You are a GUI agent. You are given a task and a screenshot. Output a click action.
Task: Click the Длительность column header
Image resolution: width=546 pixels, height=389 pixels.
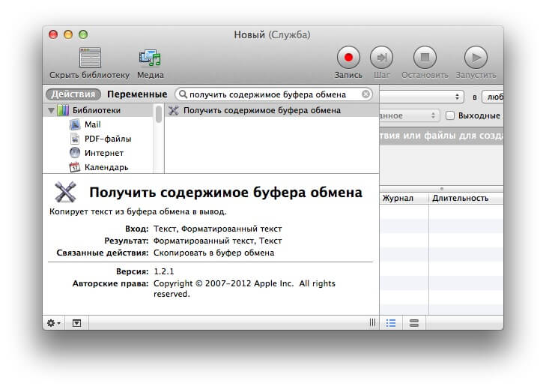(466, 198)
